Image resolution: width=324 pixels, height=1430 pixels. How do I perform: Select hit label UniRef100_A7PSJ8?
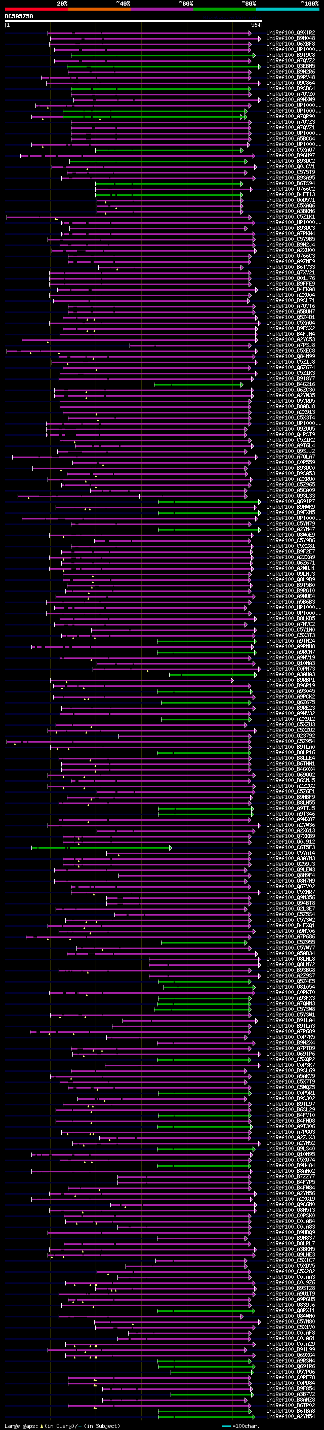point(291,345)
